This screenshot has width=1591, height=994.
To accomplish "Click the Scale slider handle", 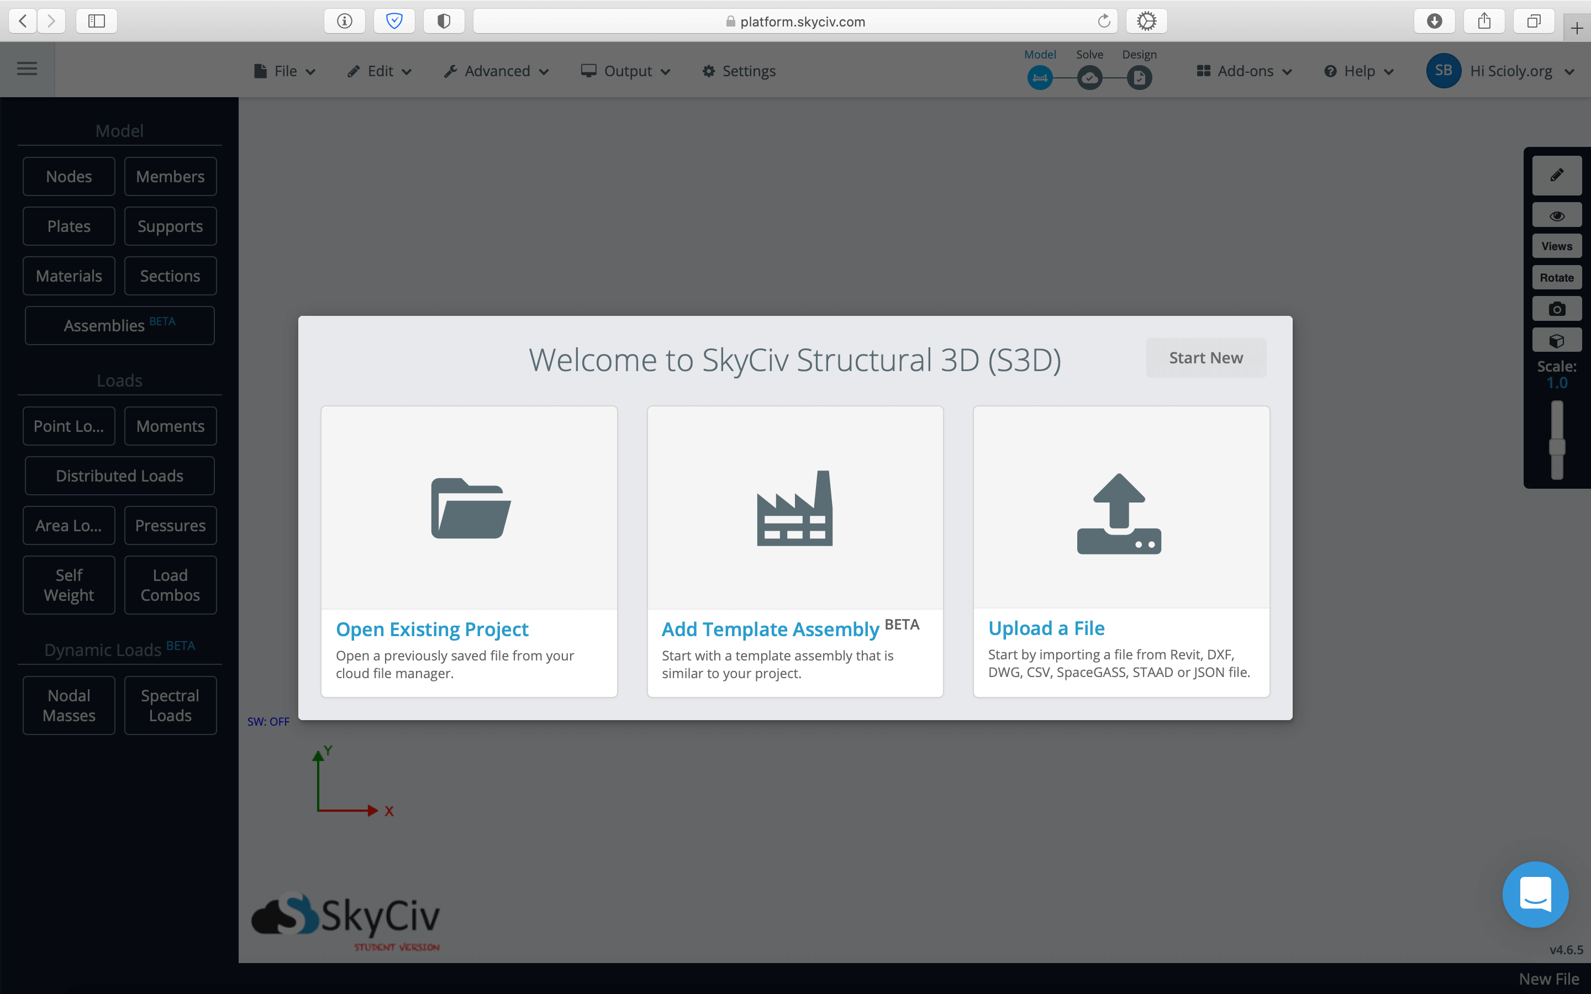I will click(1557, 448).
